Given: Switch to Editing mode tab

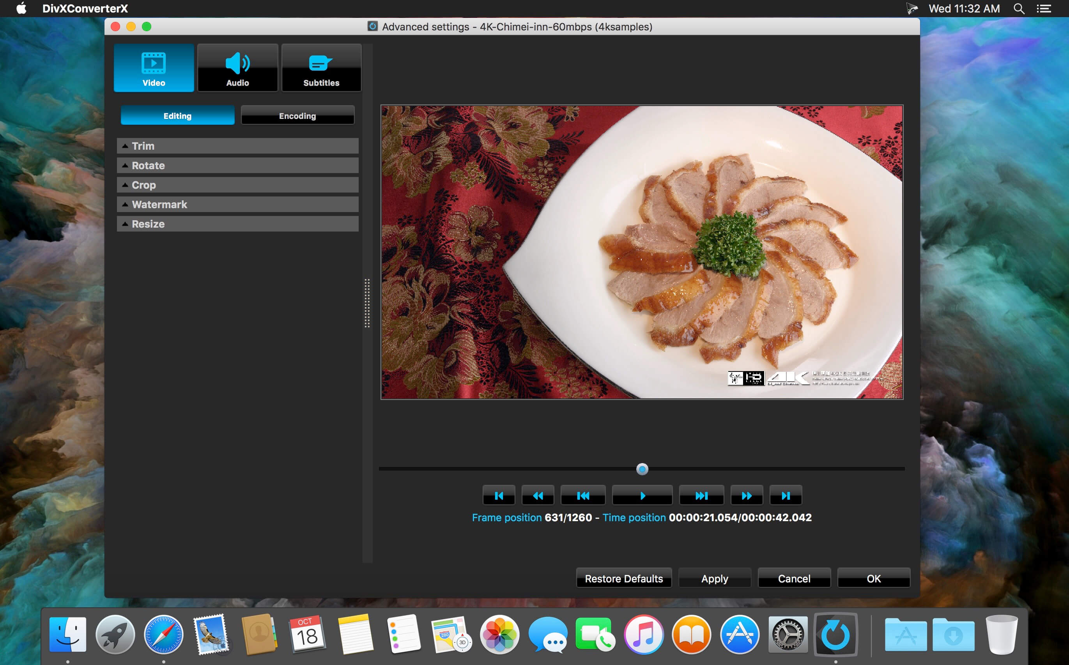Looking at the screenshot, I should click(x=177, y=116).
